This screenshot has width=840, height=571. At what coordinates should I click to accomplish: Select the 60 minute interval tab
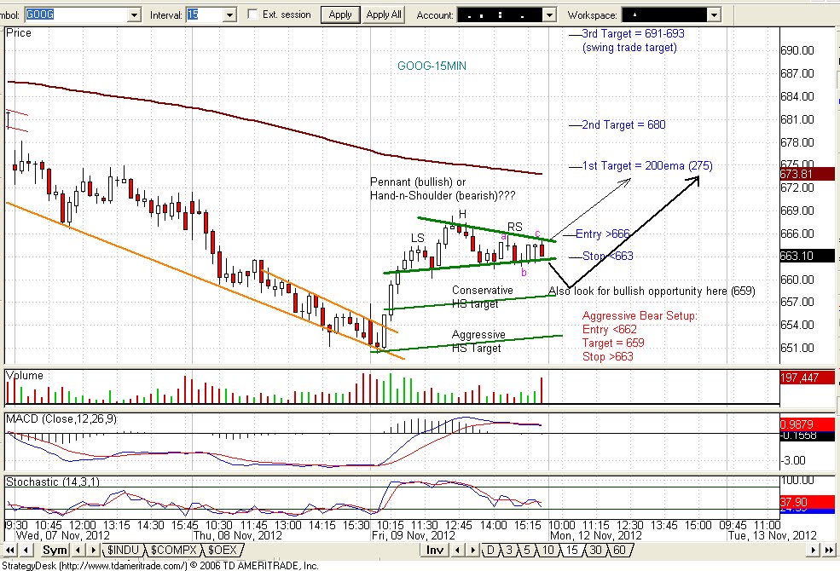pyautogui.click(x=620, y=551)
